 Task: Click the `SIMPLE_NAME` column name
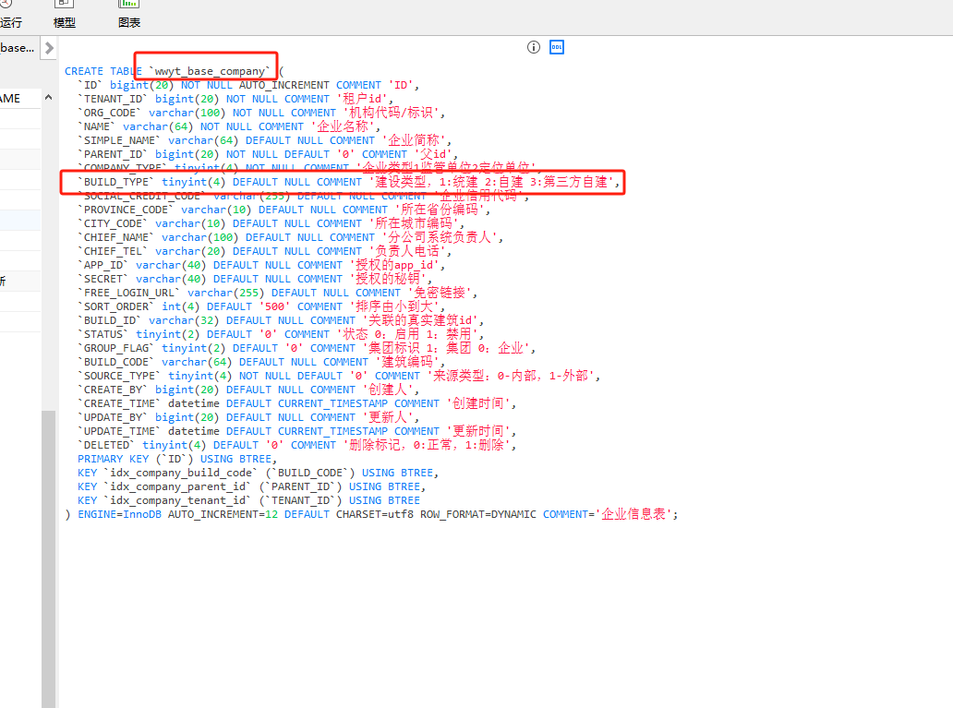click(120, 140)
